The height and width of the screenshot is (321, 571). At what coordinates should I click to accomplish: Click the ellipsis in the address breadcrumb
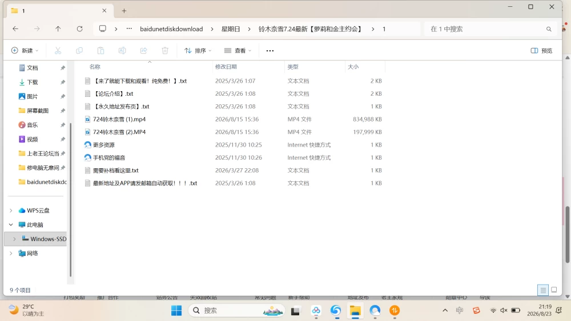(129, 29)
